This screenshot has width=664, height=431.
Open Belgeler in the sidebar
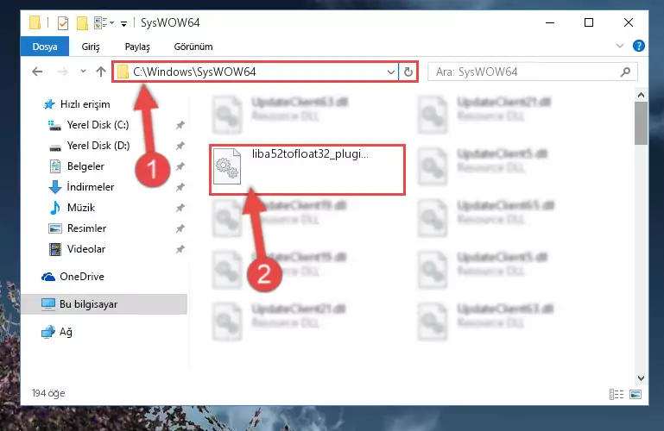coord(85,166)
